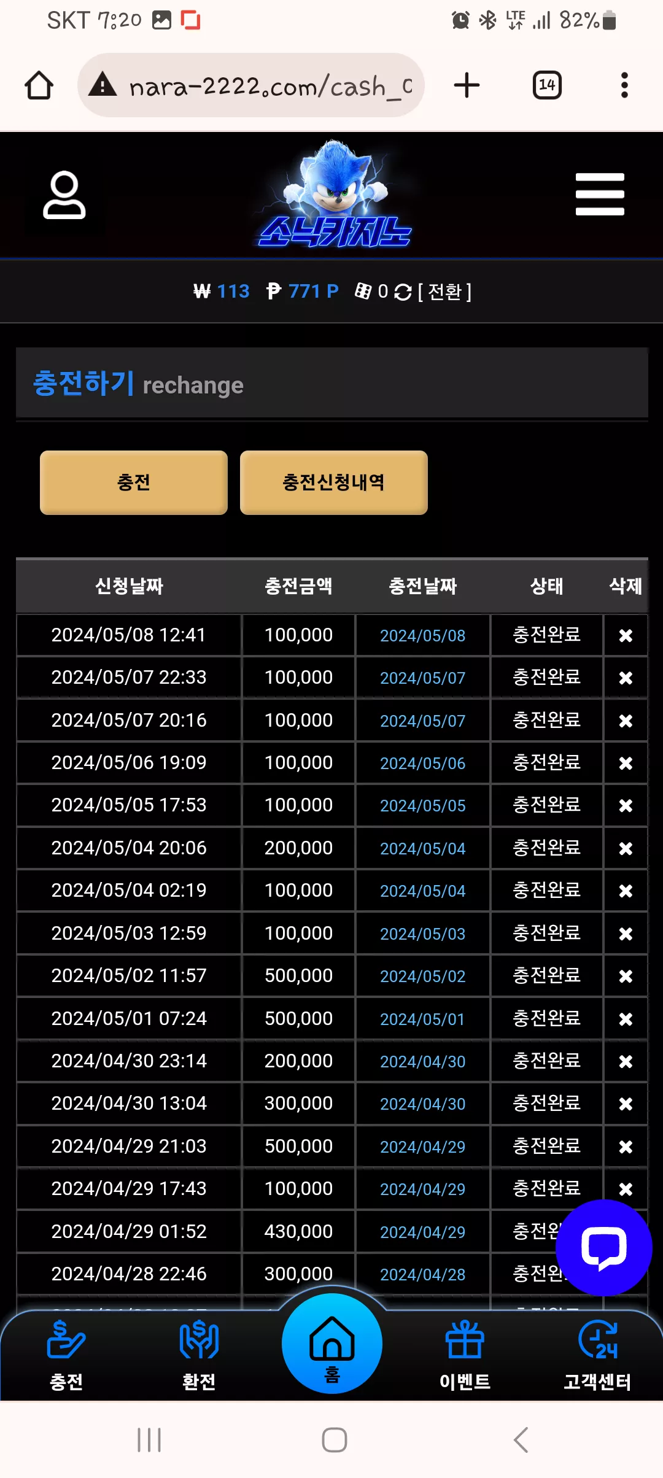Click the refresh balance icon
663x1478 pixels.
[x=403, y=292]
